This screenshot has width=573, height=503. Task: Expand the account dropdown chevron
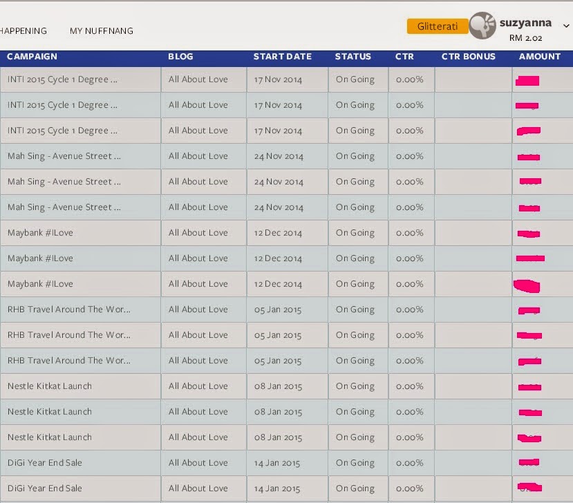[x=566, y=26]
